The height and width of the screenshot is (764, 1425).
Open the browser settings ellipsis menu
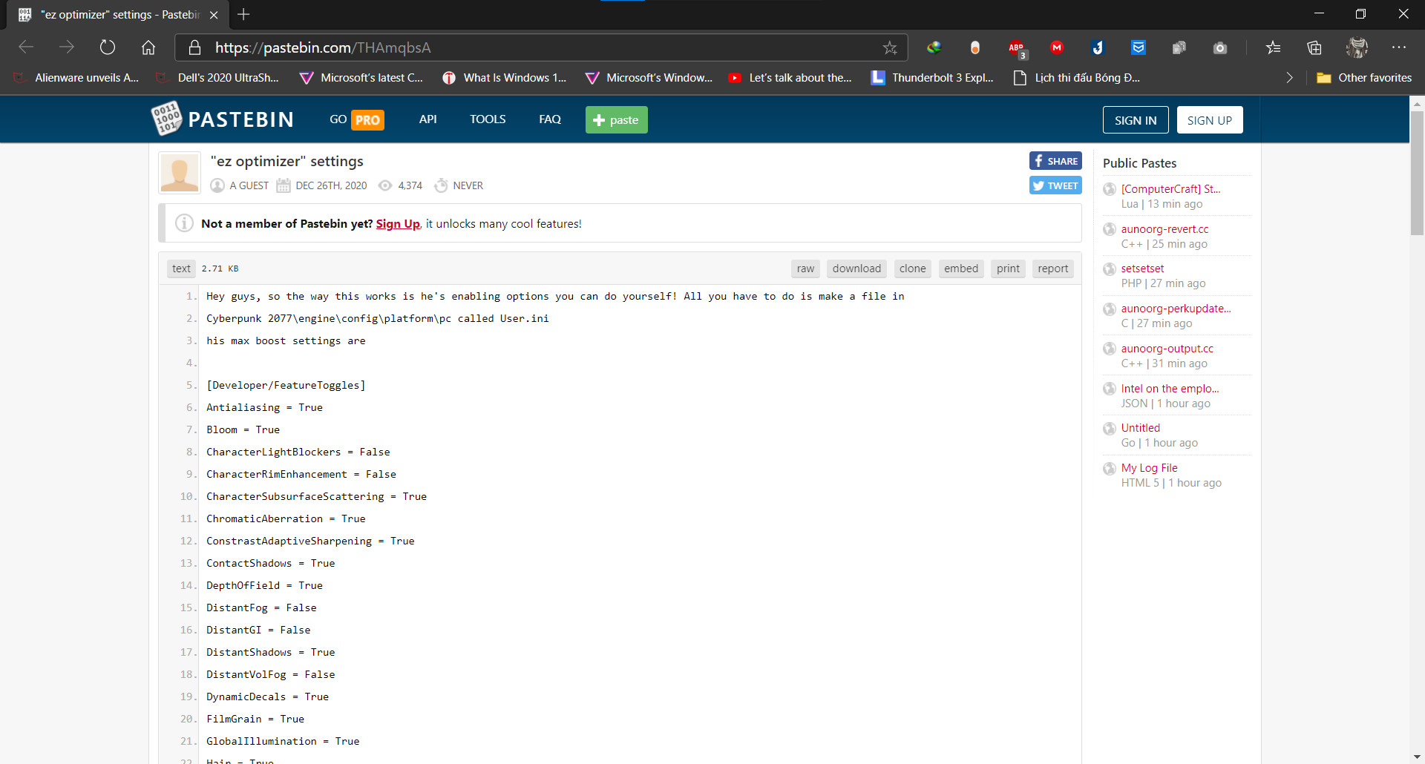[x=1399, y=47]
